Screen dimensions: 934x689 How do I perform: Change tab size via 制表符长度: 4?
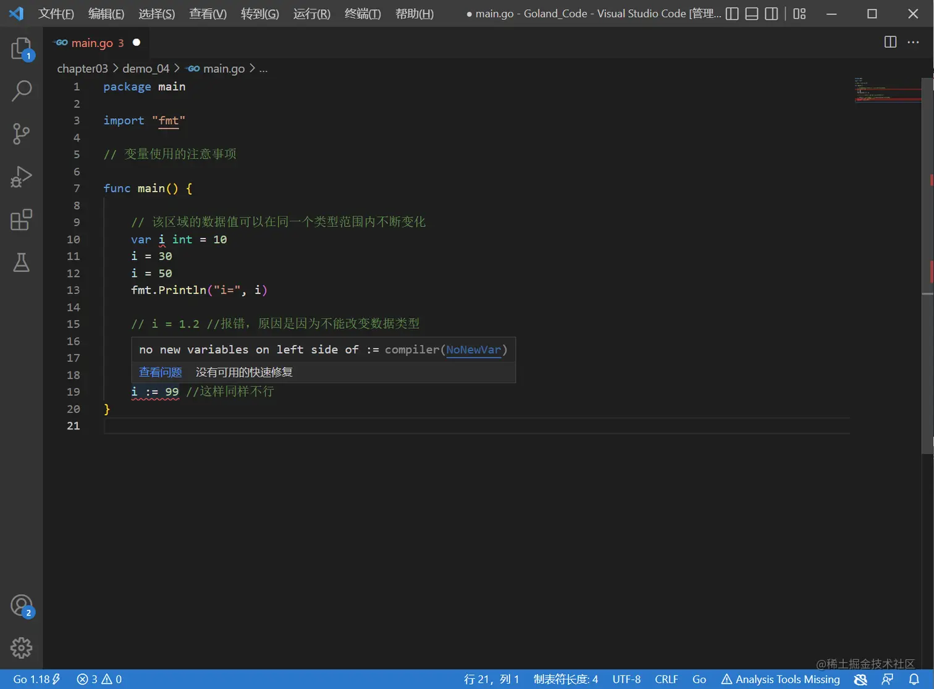pyautogui.click(x=566, y=679)
